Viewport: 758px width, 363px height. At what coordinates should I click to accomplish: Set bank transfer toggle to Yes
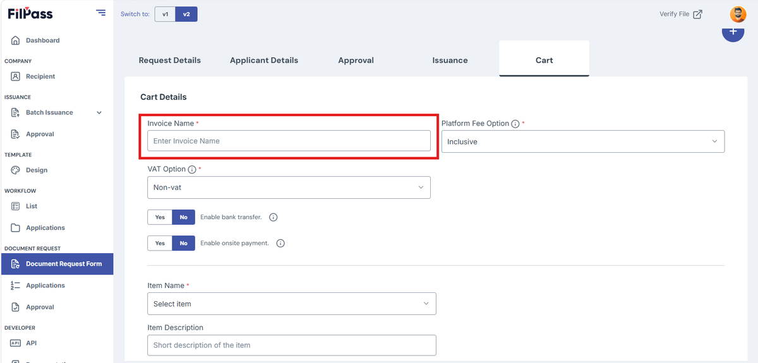point(160,217)
